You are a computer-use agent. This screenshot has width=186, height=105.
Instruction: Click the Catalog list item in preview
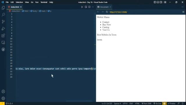(x=106, y=27)
